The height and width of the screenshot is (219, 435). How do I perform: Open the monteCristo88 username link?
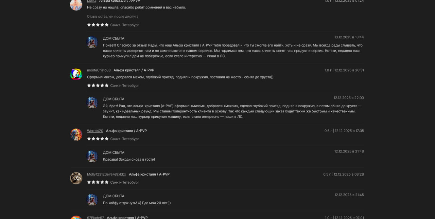click(x=99, y=70)
